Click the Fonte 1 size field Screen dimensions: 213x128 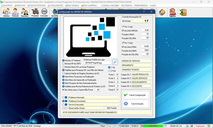coord(117,75)
